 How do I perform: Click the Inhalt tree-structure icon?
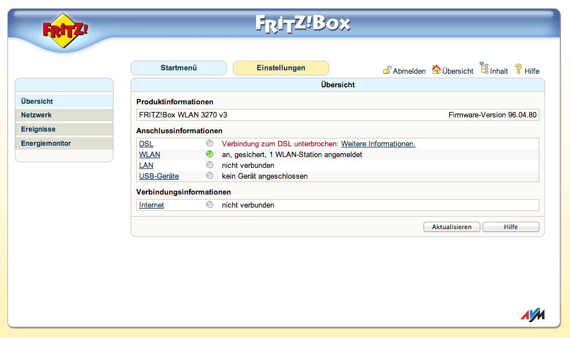[484, 68]
